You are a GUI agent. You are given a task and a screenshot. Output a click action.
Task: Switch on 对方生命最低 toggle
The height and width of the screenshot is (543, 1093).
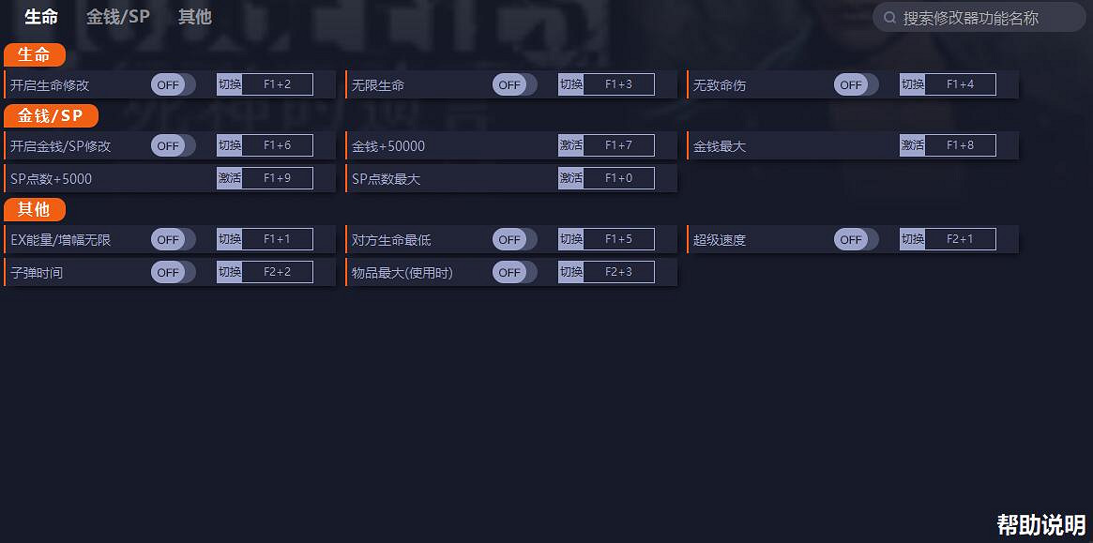point(514,239)
